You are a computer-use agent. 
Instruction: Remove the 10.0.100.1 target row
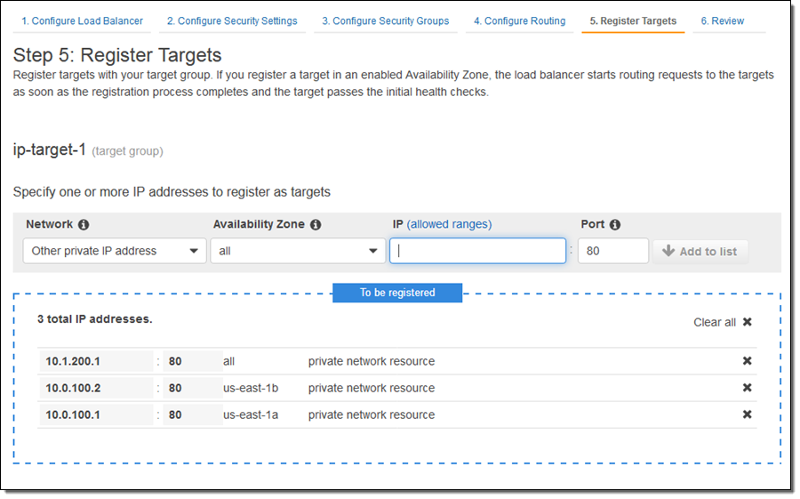coord(747,414)
